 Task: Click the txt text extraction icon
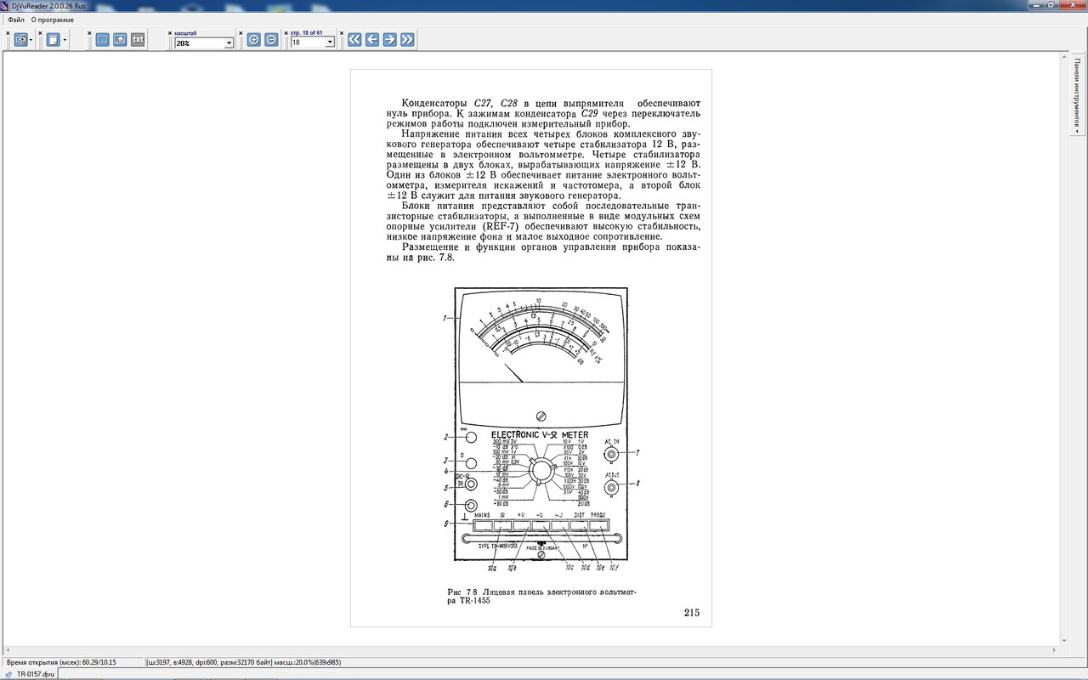click(138, 39)
